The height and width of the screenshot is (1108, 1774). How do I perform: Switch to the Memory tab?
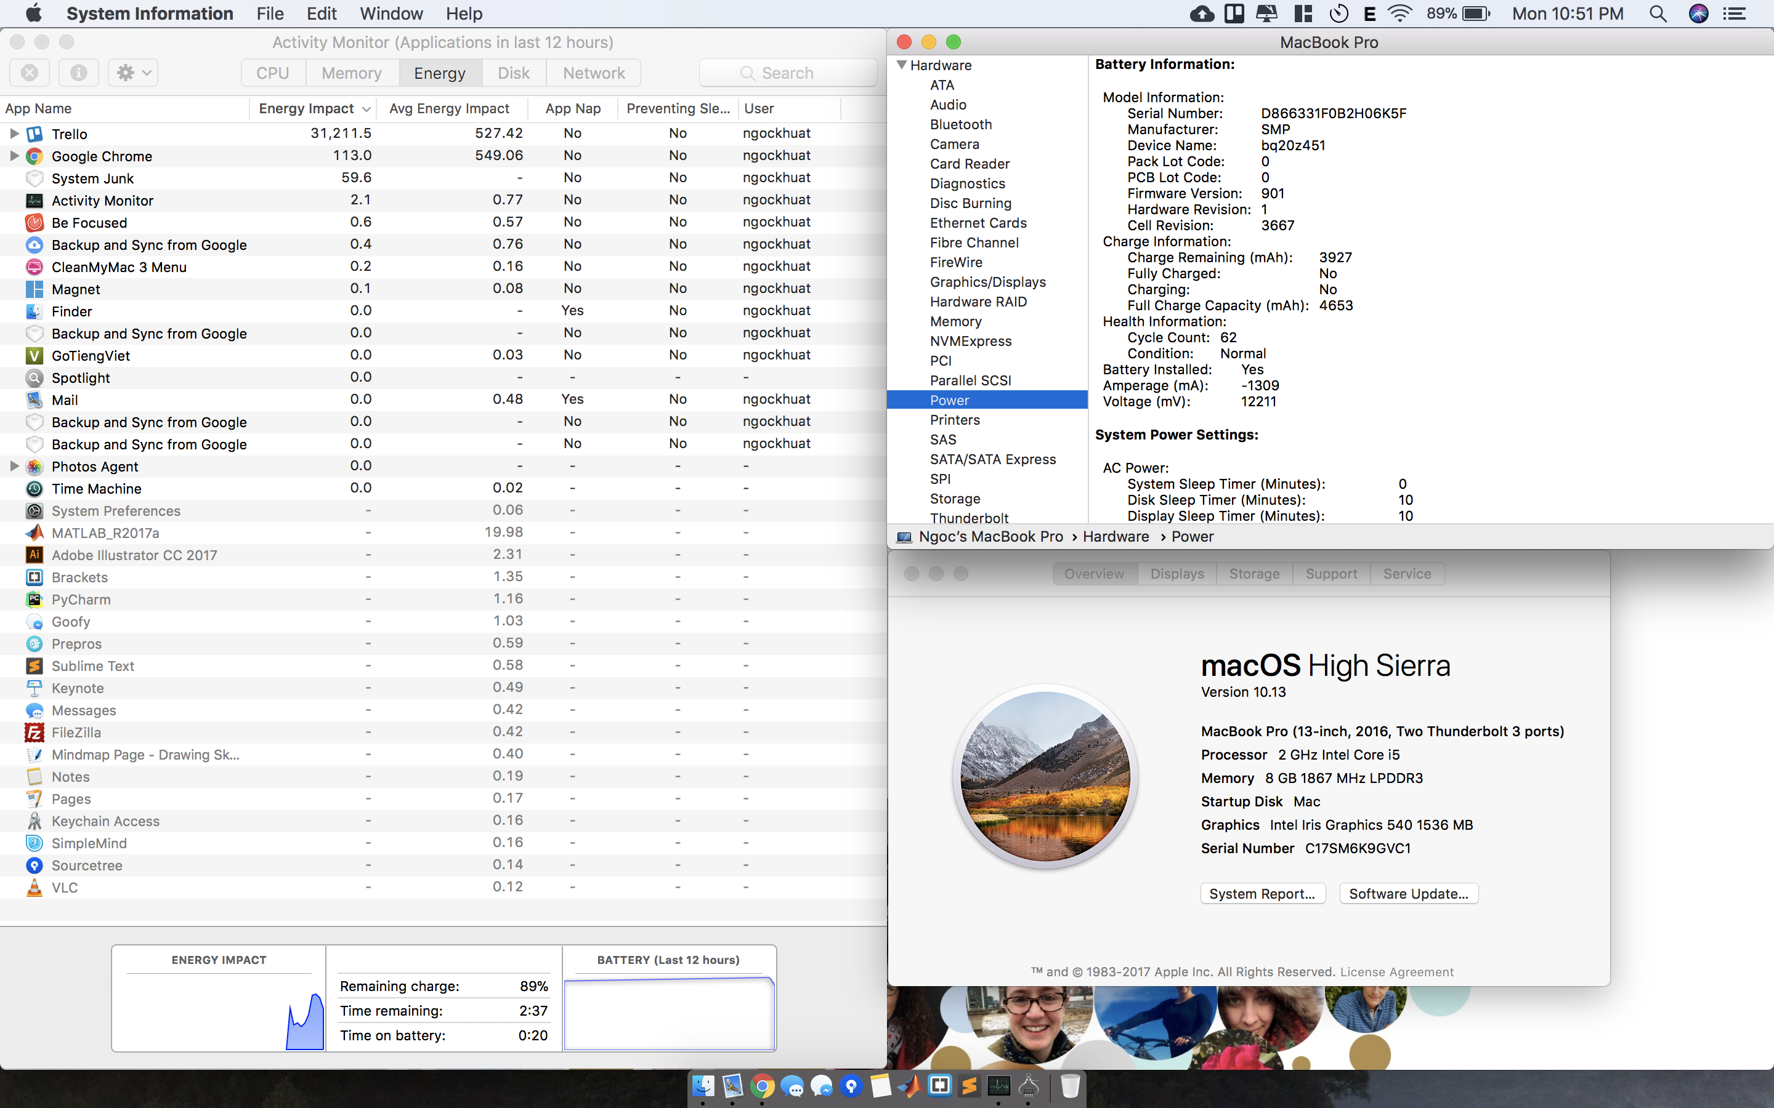click(351, 73)
